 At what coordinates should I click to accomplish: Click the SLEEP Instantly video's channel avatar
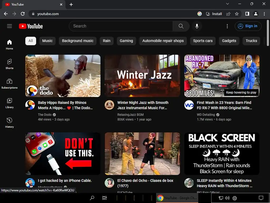coord(189,183)
